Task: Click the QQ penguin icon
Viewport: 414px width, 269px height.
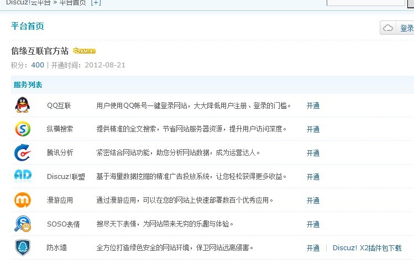Action: coord(23,105)
